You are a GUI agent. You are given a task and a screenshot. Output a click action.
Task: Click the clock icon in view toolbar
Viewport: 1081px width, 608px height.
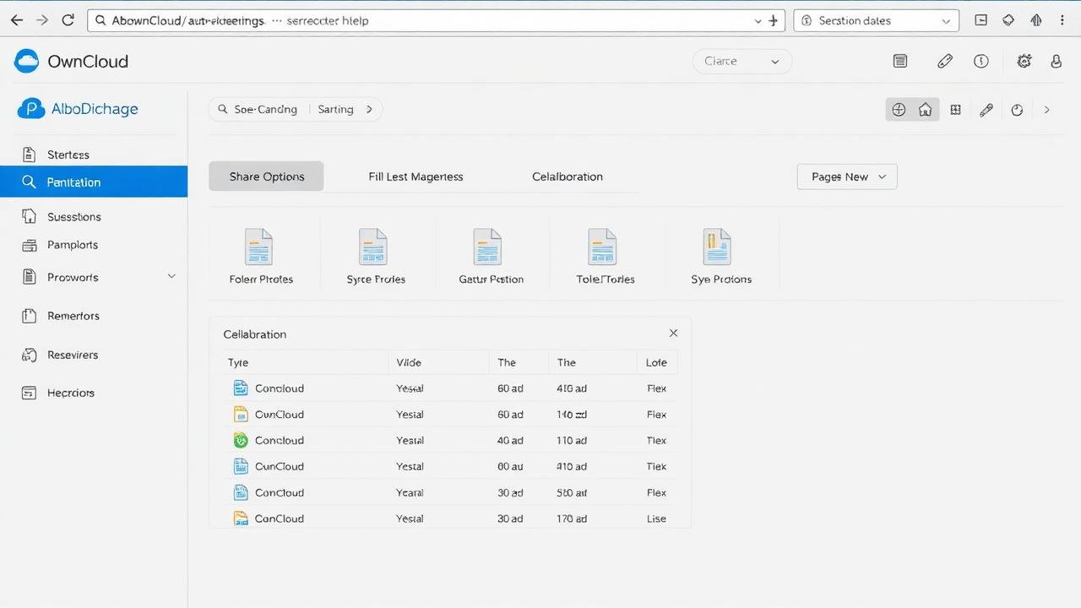coord(1017,110)
